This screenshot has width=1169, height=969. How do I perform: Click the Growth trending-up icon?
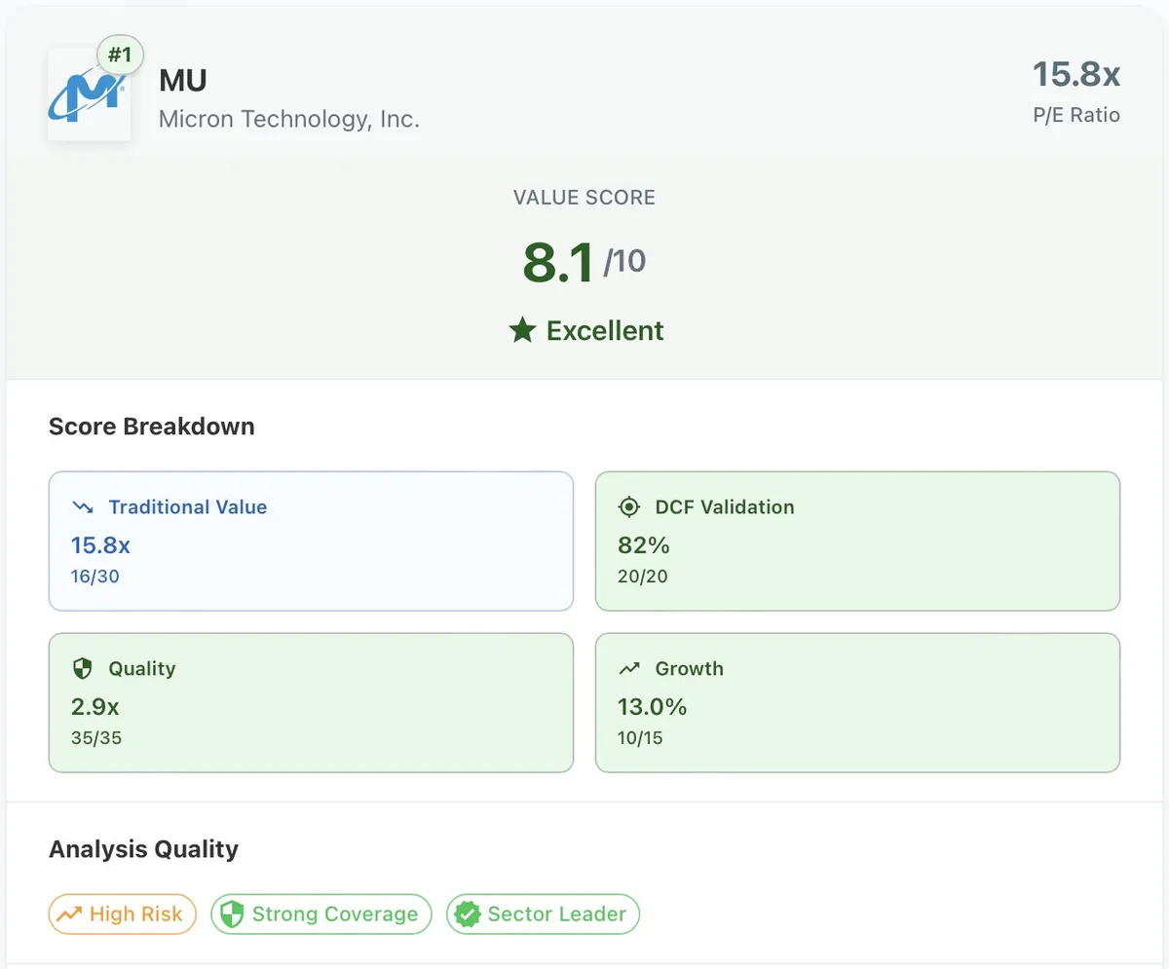(x=629, y=669)
